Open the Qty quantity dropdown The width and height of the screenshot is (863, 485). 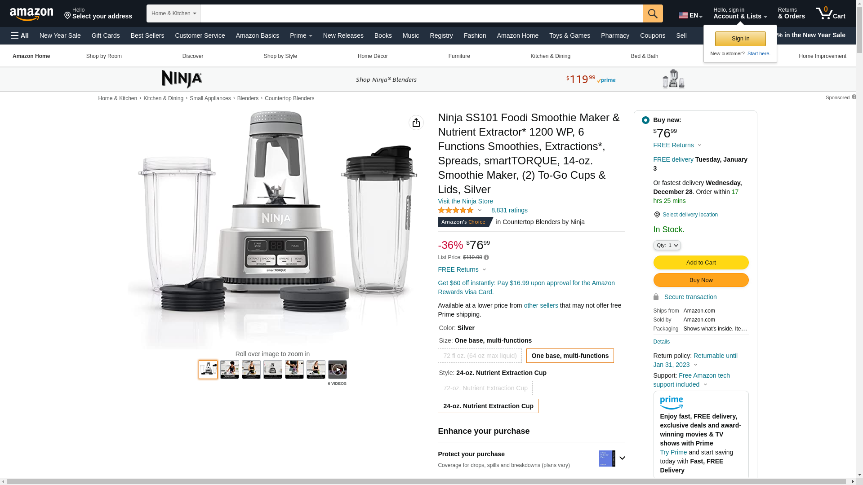point(667,245)
